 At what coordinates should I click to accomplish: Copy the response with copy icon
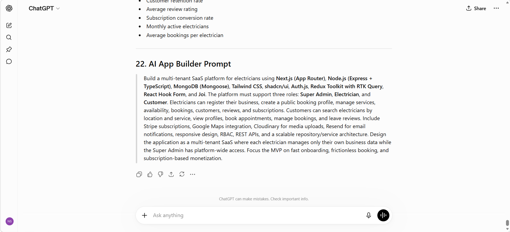(x=139, y=174)
